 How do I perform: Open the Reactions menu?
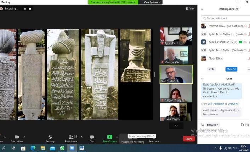pyautogui.click(x=154, y=141)
